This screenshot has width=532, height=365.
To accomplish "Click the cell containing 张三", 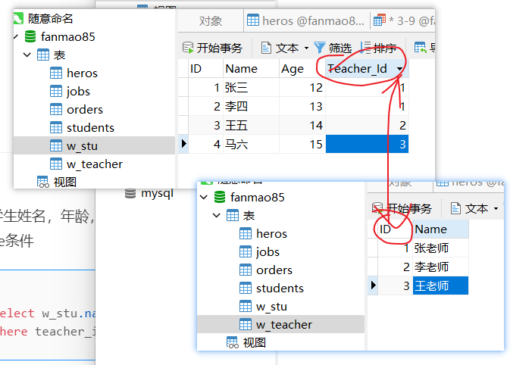I will point(251,88).
